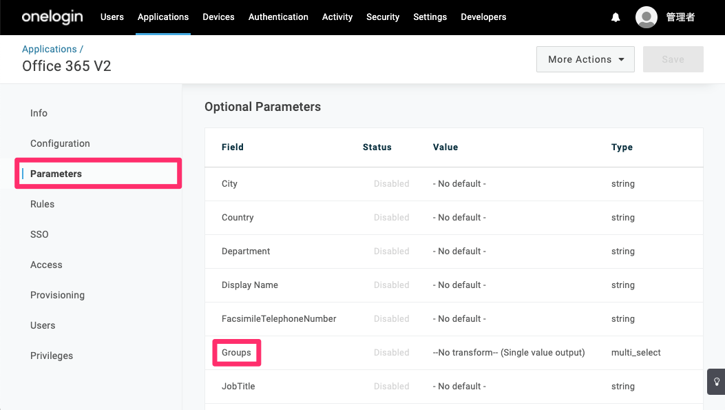Click the Save button
725x410 pixels.
673,59
